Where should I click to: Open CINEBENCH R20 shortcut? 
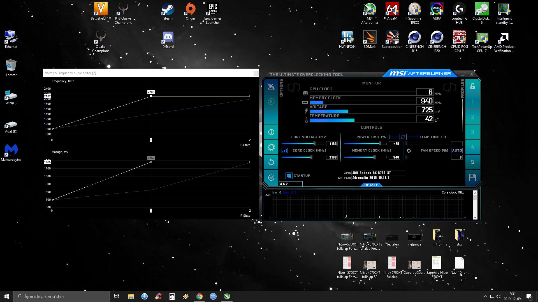point(437,41)
